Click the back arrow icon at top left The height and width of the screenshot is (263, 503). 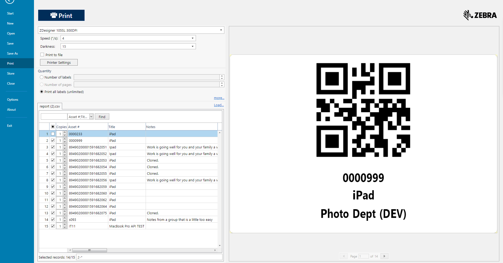click(9, 1)
